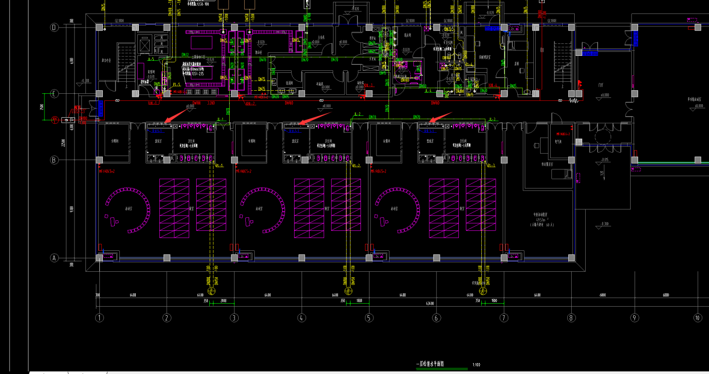The height and width of the screenshot is (374, 709).
Task: Click the axis bubble labeled B
Action: [x=55, y=160]
